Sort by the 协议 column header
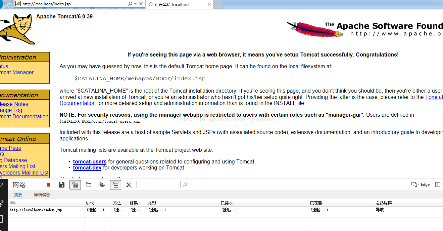 pos(98,203)
